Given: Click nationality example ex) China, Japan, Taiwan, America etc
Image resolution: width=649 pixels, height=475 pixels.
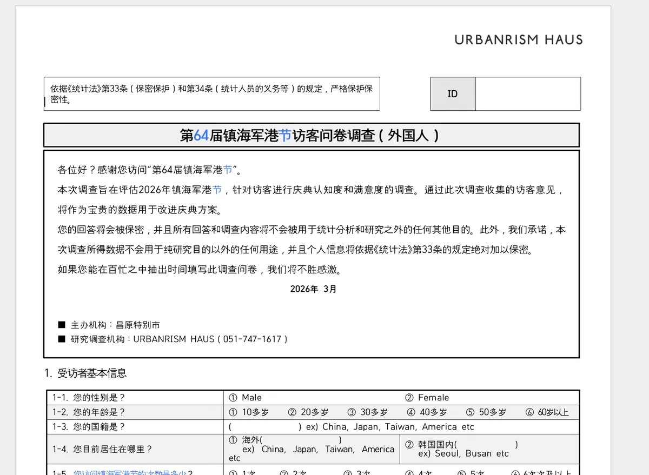Looking at the screenshot, I should tap(390, 426).
